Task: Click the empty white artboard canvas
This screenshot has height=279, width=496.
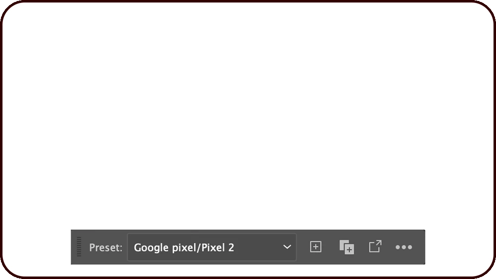Action: [248, 114]
